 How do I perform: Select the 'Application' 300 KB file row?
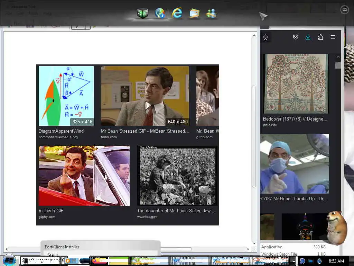point(294,247)
